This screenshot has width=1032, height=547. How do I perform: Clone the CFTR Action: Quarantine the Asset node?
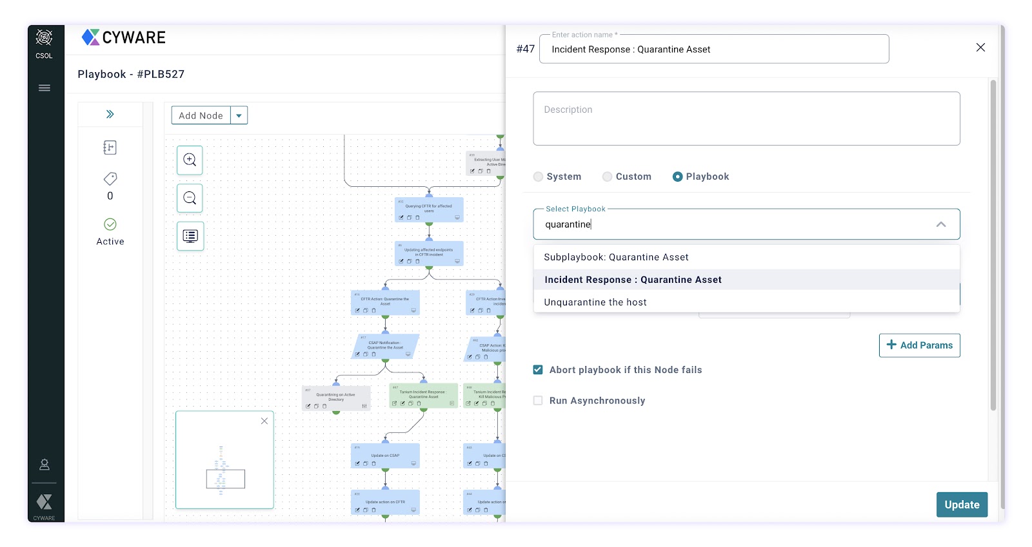point(366,311)
